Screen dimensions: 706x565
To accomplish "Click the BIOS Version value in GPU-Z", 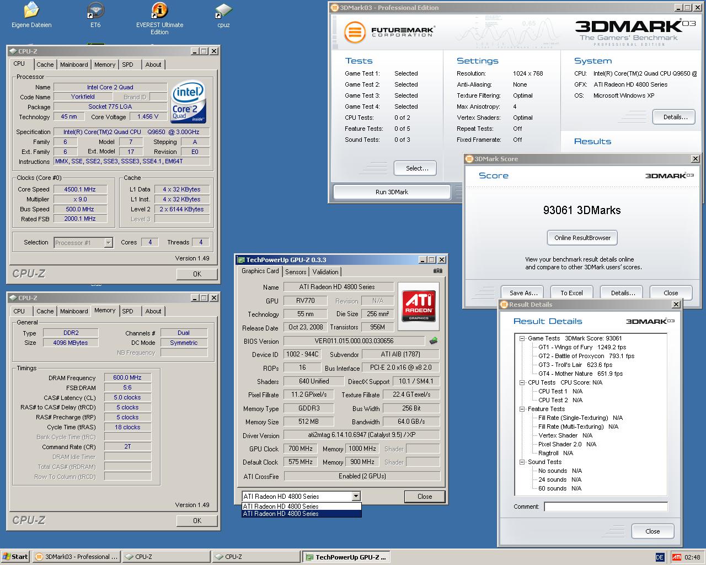I will (x=354, y=341).
